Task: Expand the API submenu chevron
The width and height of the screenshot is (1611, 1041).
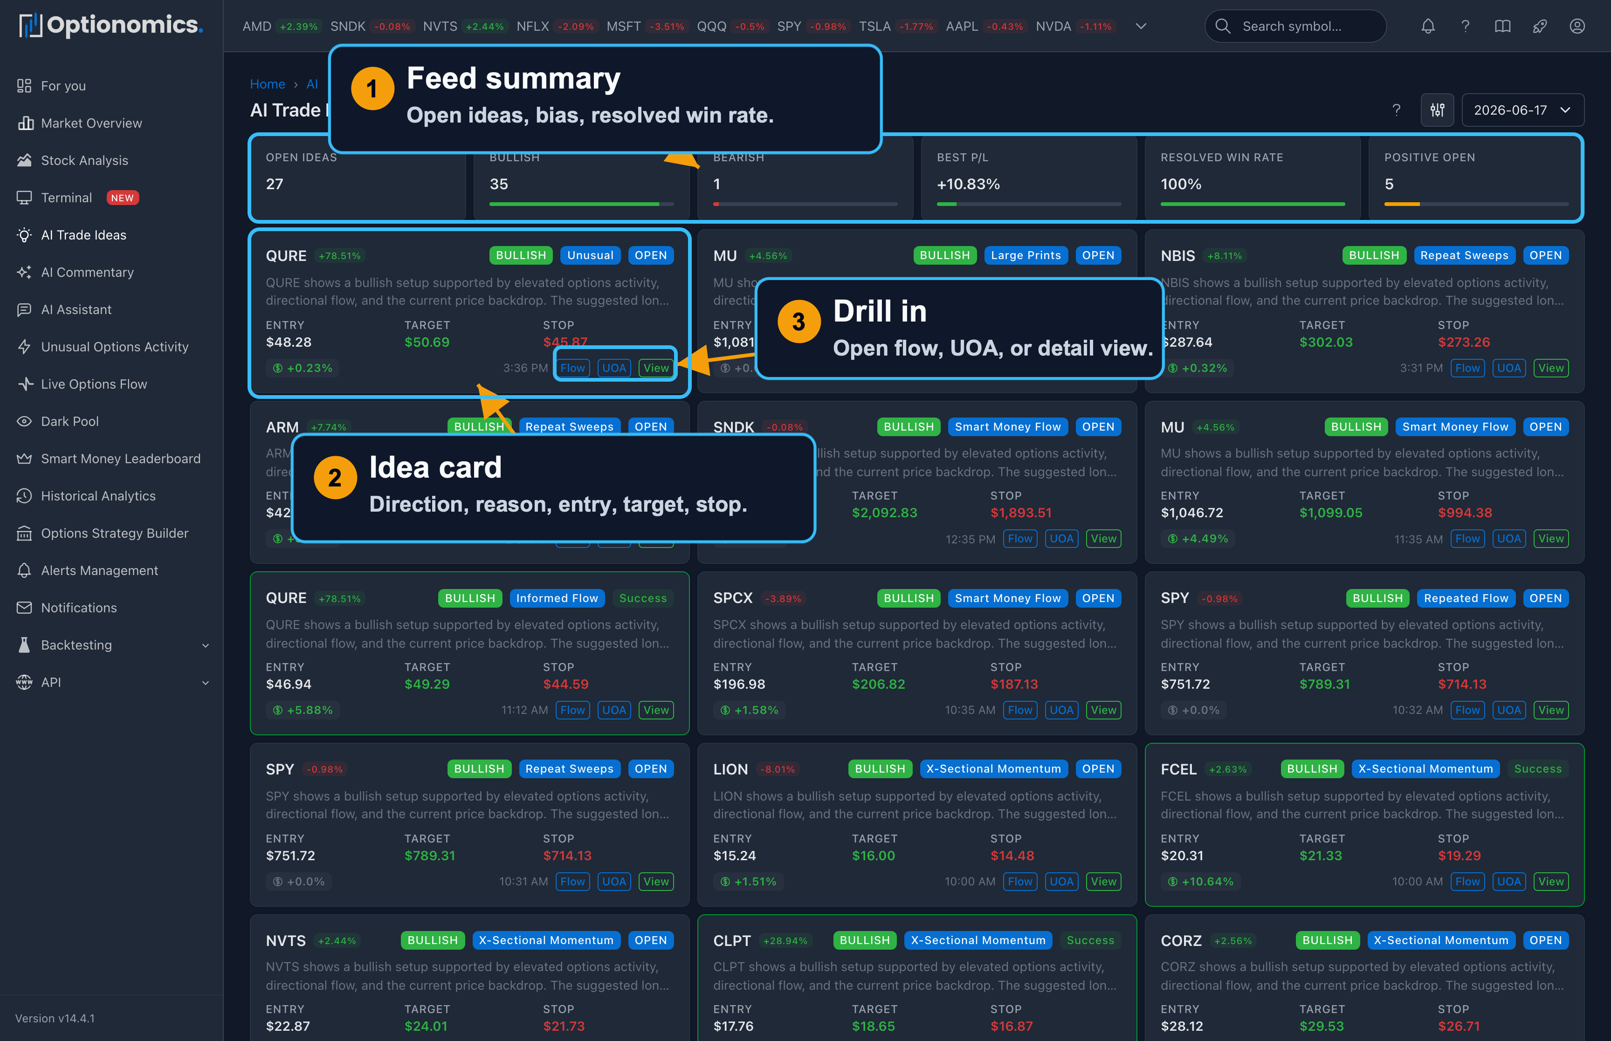Action: coord(206,682)
